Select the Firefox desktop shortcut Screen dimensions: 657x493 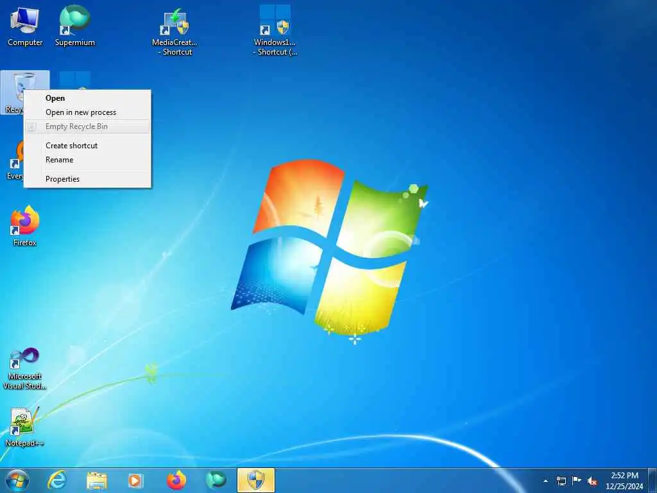click(x=25, y=225)
